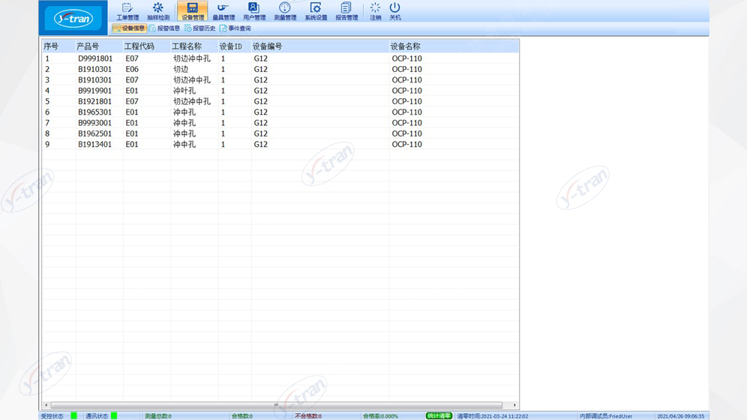Image resolution: width=747 pixels, height=420 pixels.
Task: Select row 3 product B1910301 E07
Action: pyautogui.click(x=95, y=80)
